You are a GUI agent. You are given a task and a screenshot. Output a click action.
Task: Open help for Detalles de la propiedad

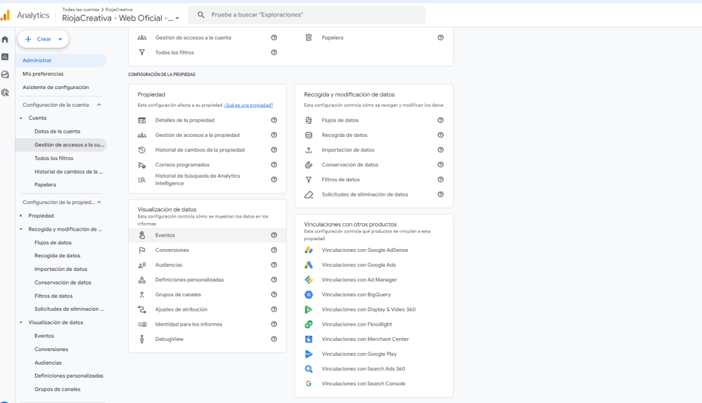(274, 120)
